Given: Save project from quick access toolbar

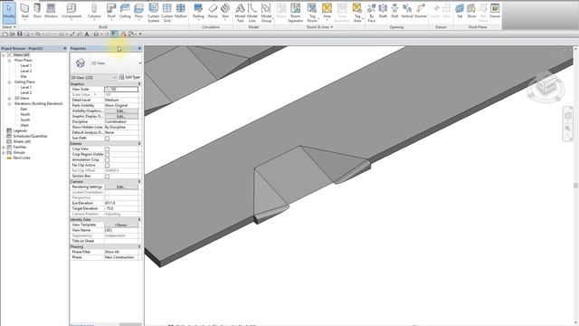Looking at the screenshot, I should tap(20, 34).
